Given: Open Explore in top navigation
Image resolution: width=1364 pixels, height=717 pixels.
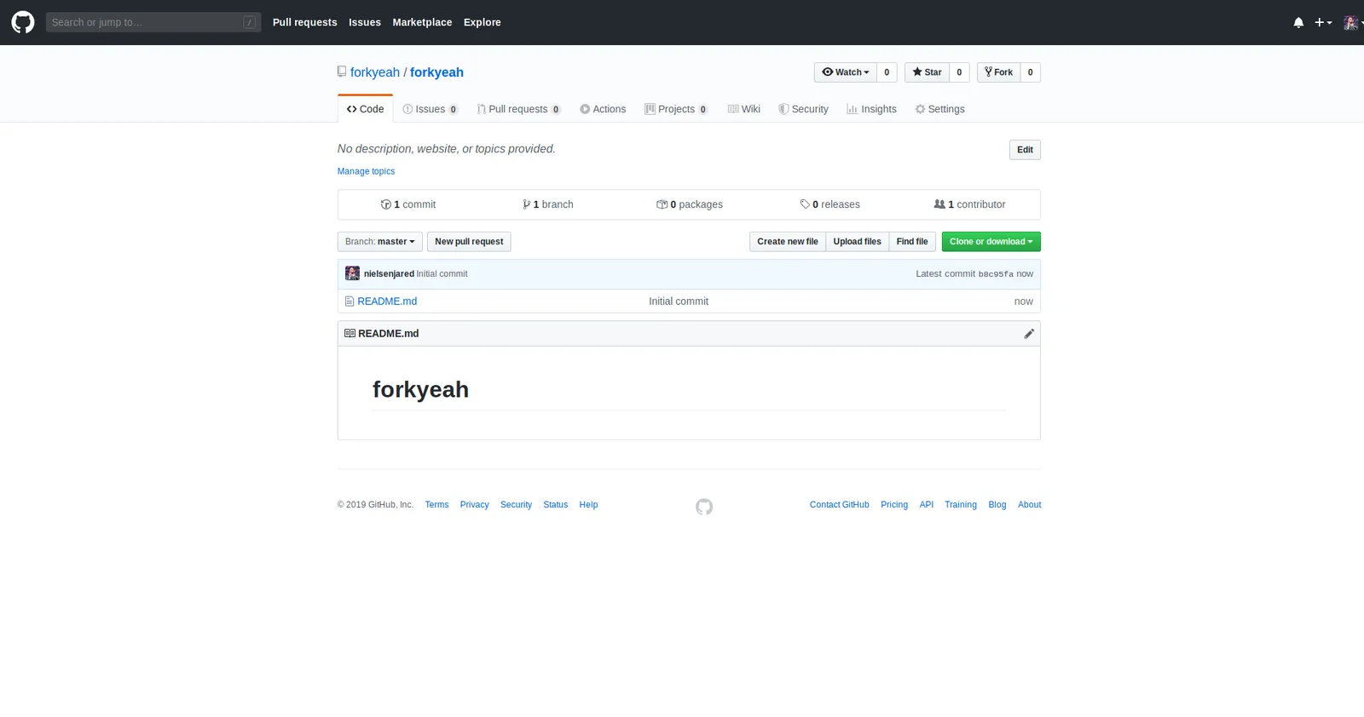Looking at the screenshot, I should (x=483, y=22).
